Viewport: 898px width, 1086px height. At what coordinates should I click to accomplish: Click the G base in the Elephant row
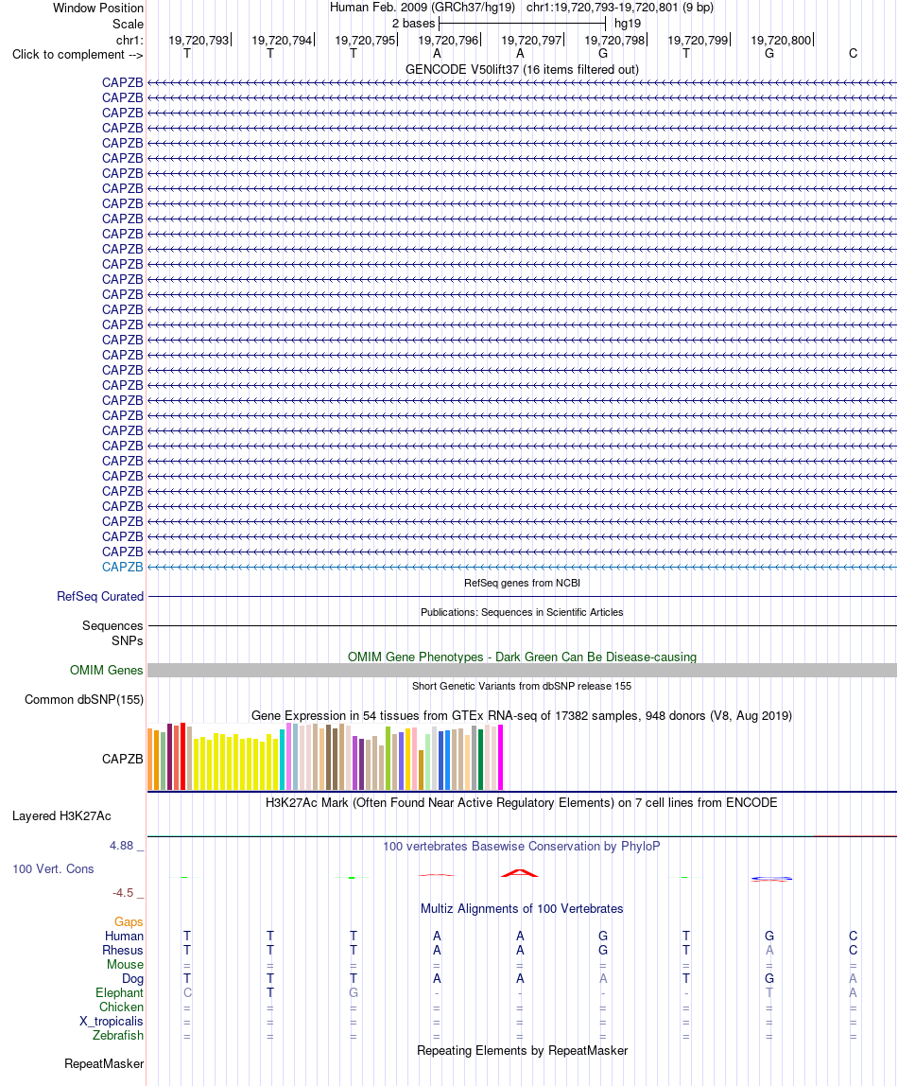click(x=354, y=992)
